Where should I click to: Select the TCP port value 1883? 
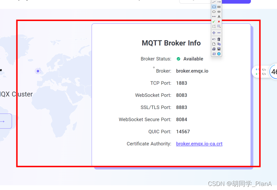tap(182, 83)
